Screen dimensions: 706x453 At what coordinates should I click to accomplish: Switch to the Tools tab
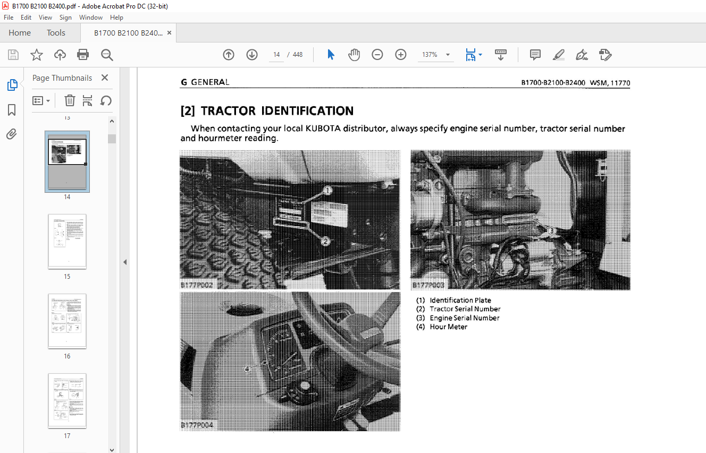point(56,33)
